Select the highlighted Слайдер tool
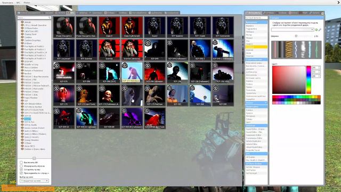341x192 pixels. click(x=256, y=47)
